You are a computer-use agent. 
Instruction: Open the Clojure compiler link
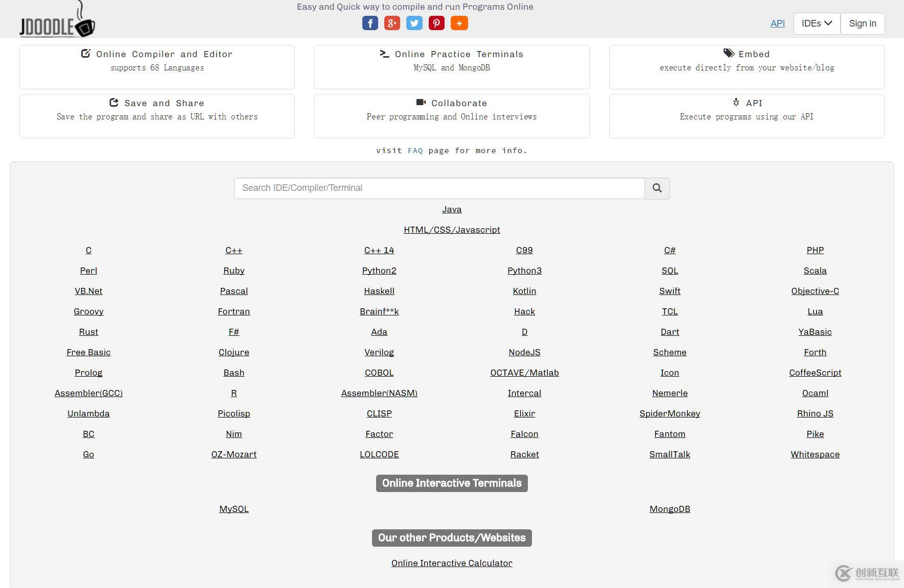[234, 352]
